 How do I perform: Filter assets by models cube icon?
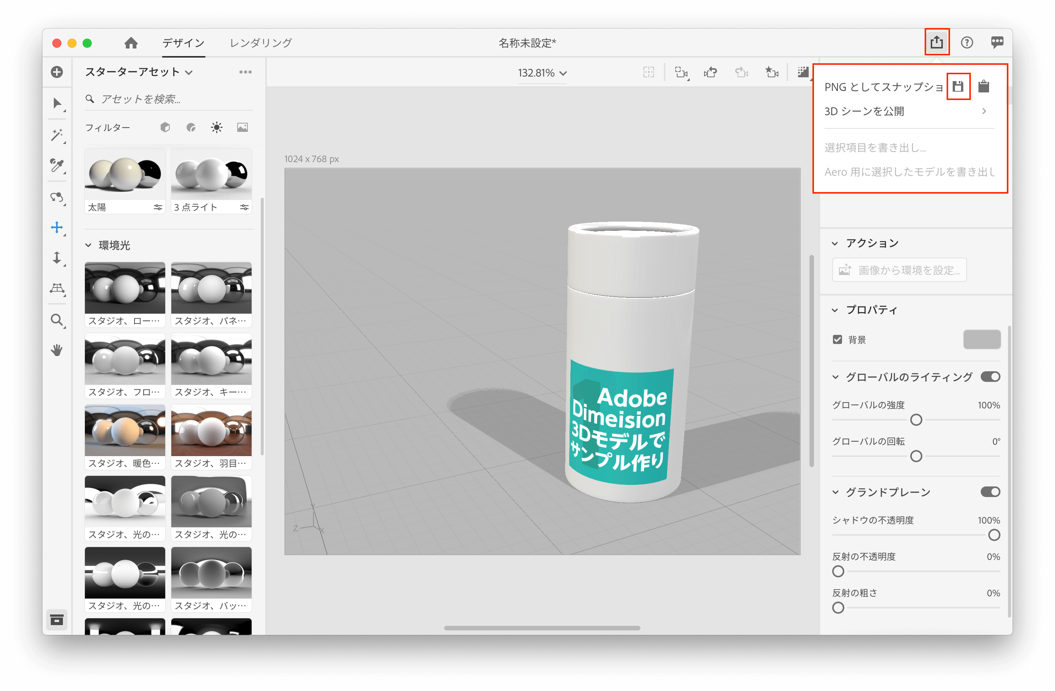(165, 128)
